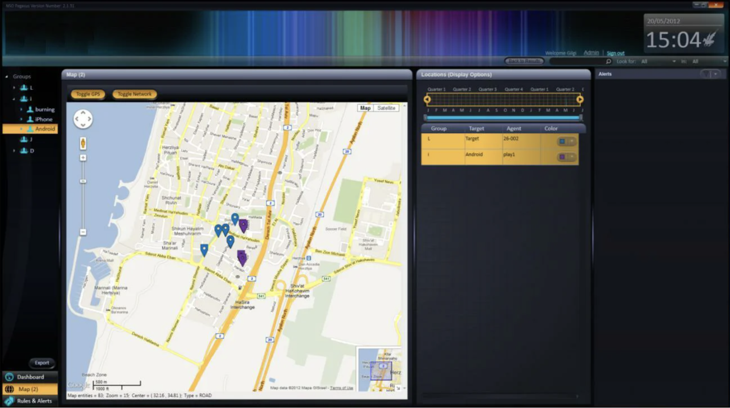
Task: Toggle Network locations on the map
Action: tap(134, 94)
